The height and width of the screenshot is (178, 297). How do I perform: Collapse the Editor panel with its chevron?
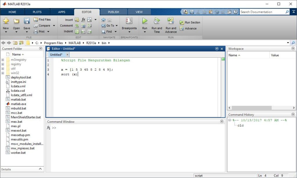point(217,49)
